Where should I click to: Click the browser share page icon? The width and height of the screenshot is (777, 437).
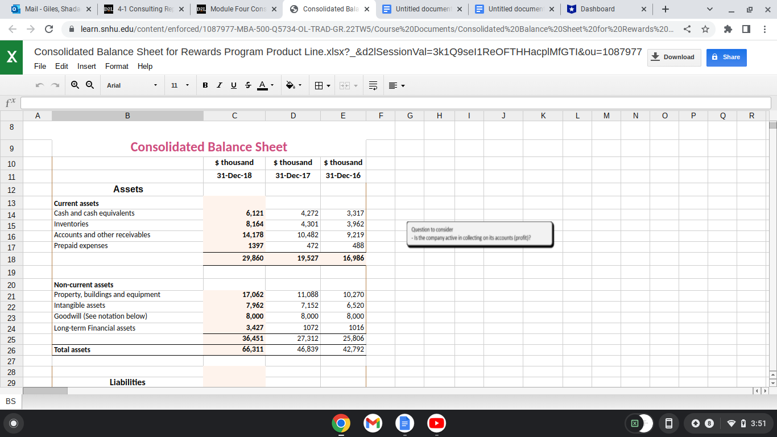click(x=688, y=29)
